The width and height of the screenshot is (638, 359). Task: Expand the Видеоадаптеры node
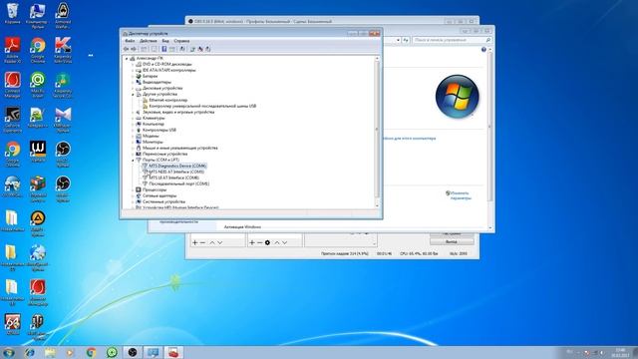[x=133, y=82]
